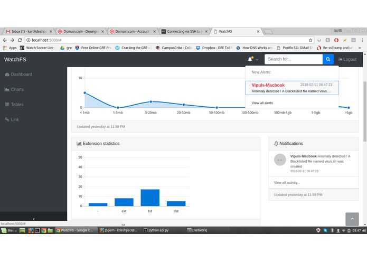Open Postfix SSL GMail bookmark
Viewport: 367px width, 261px height.
pos(295,48)
